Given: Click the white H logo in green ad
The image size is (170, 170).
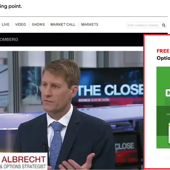Looking at the screenshot, I should tap(168, 93).
